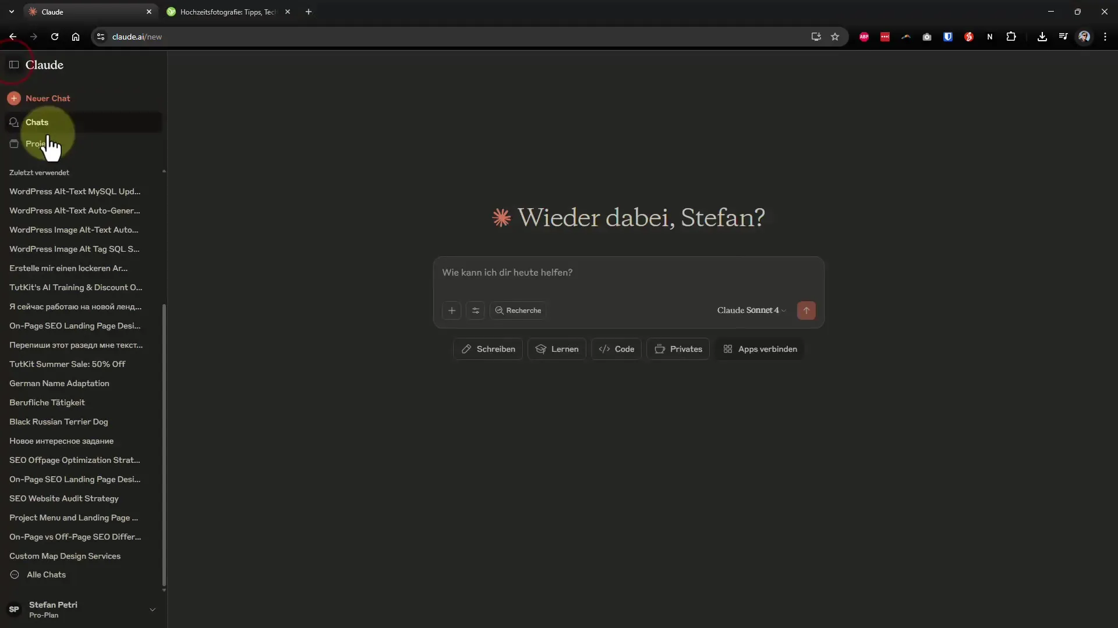Open chat 'Перепиши этот раздел мне текст...'
The image size is (1118, 628).
coord(76,345)
